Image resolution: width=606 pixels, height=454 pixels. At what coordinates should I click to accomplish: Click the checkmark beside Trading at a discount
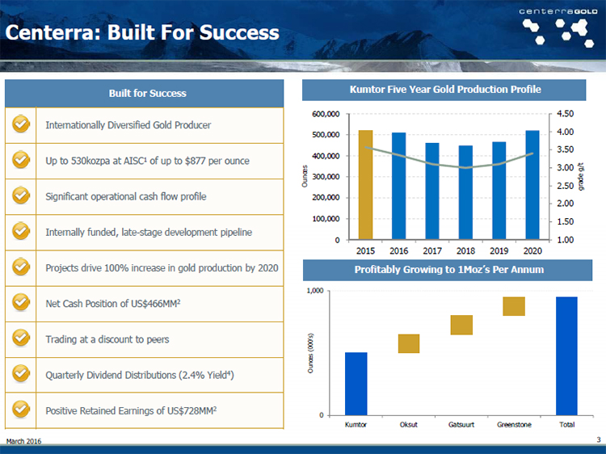[x=21, y=338]
